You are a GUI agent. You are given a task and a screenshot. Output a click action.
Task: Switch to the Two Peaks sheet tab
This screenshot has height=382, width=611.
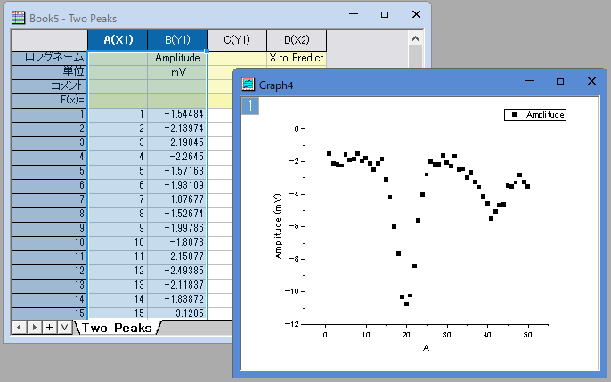point(117,328)
